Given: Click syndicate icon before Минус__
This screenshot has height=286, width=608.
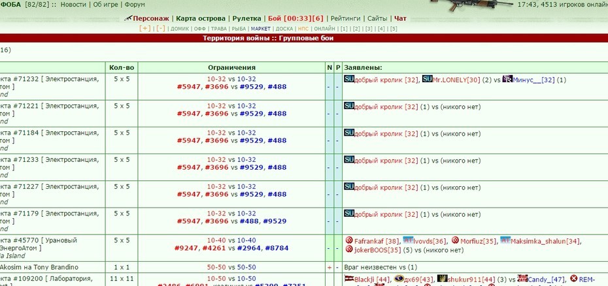Looking at the screenshot, I should (x=507, y=79).
